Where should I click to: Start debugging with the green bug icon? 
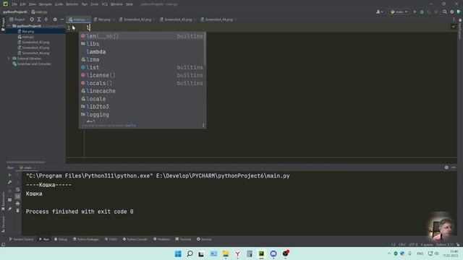point(422,12)
